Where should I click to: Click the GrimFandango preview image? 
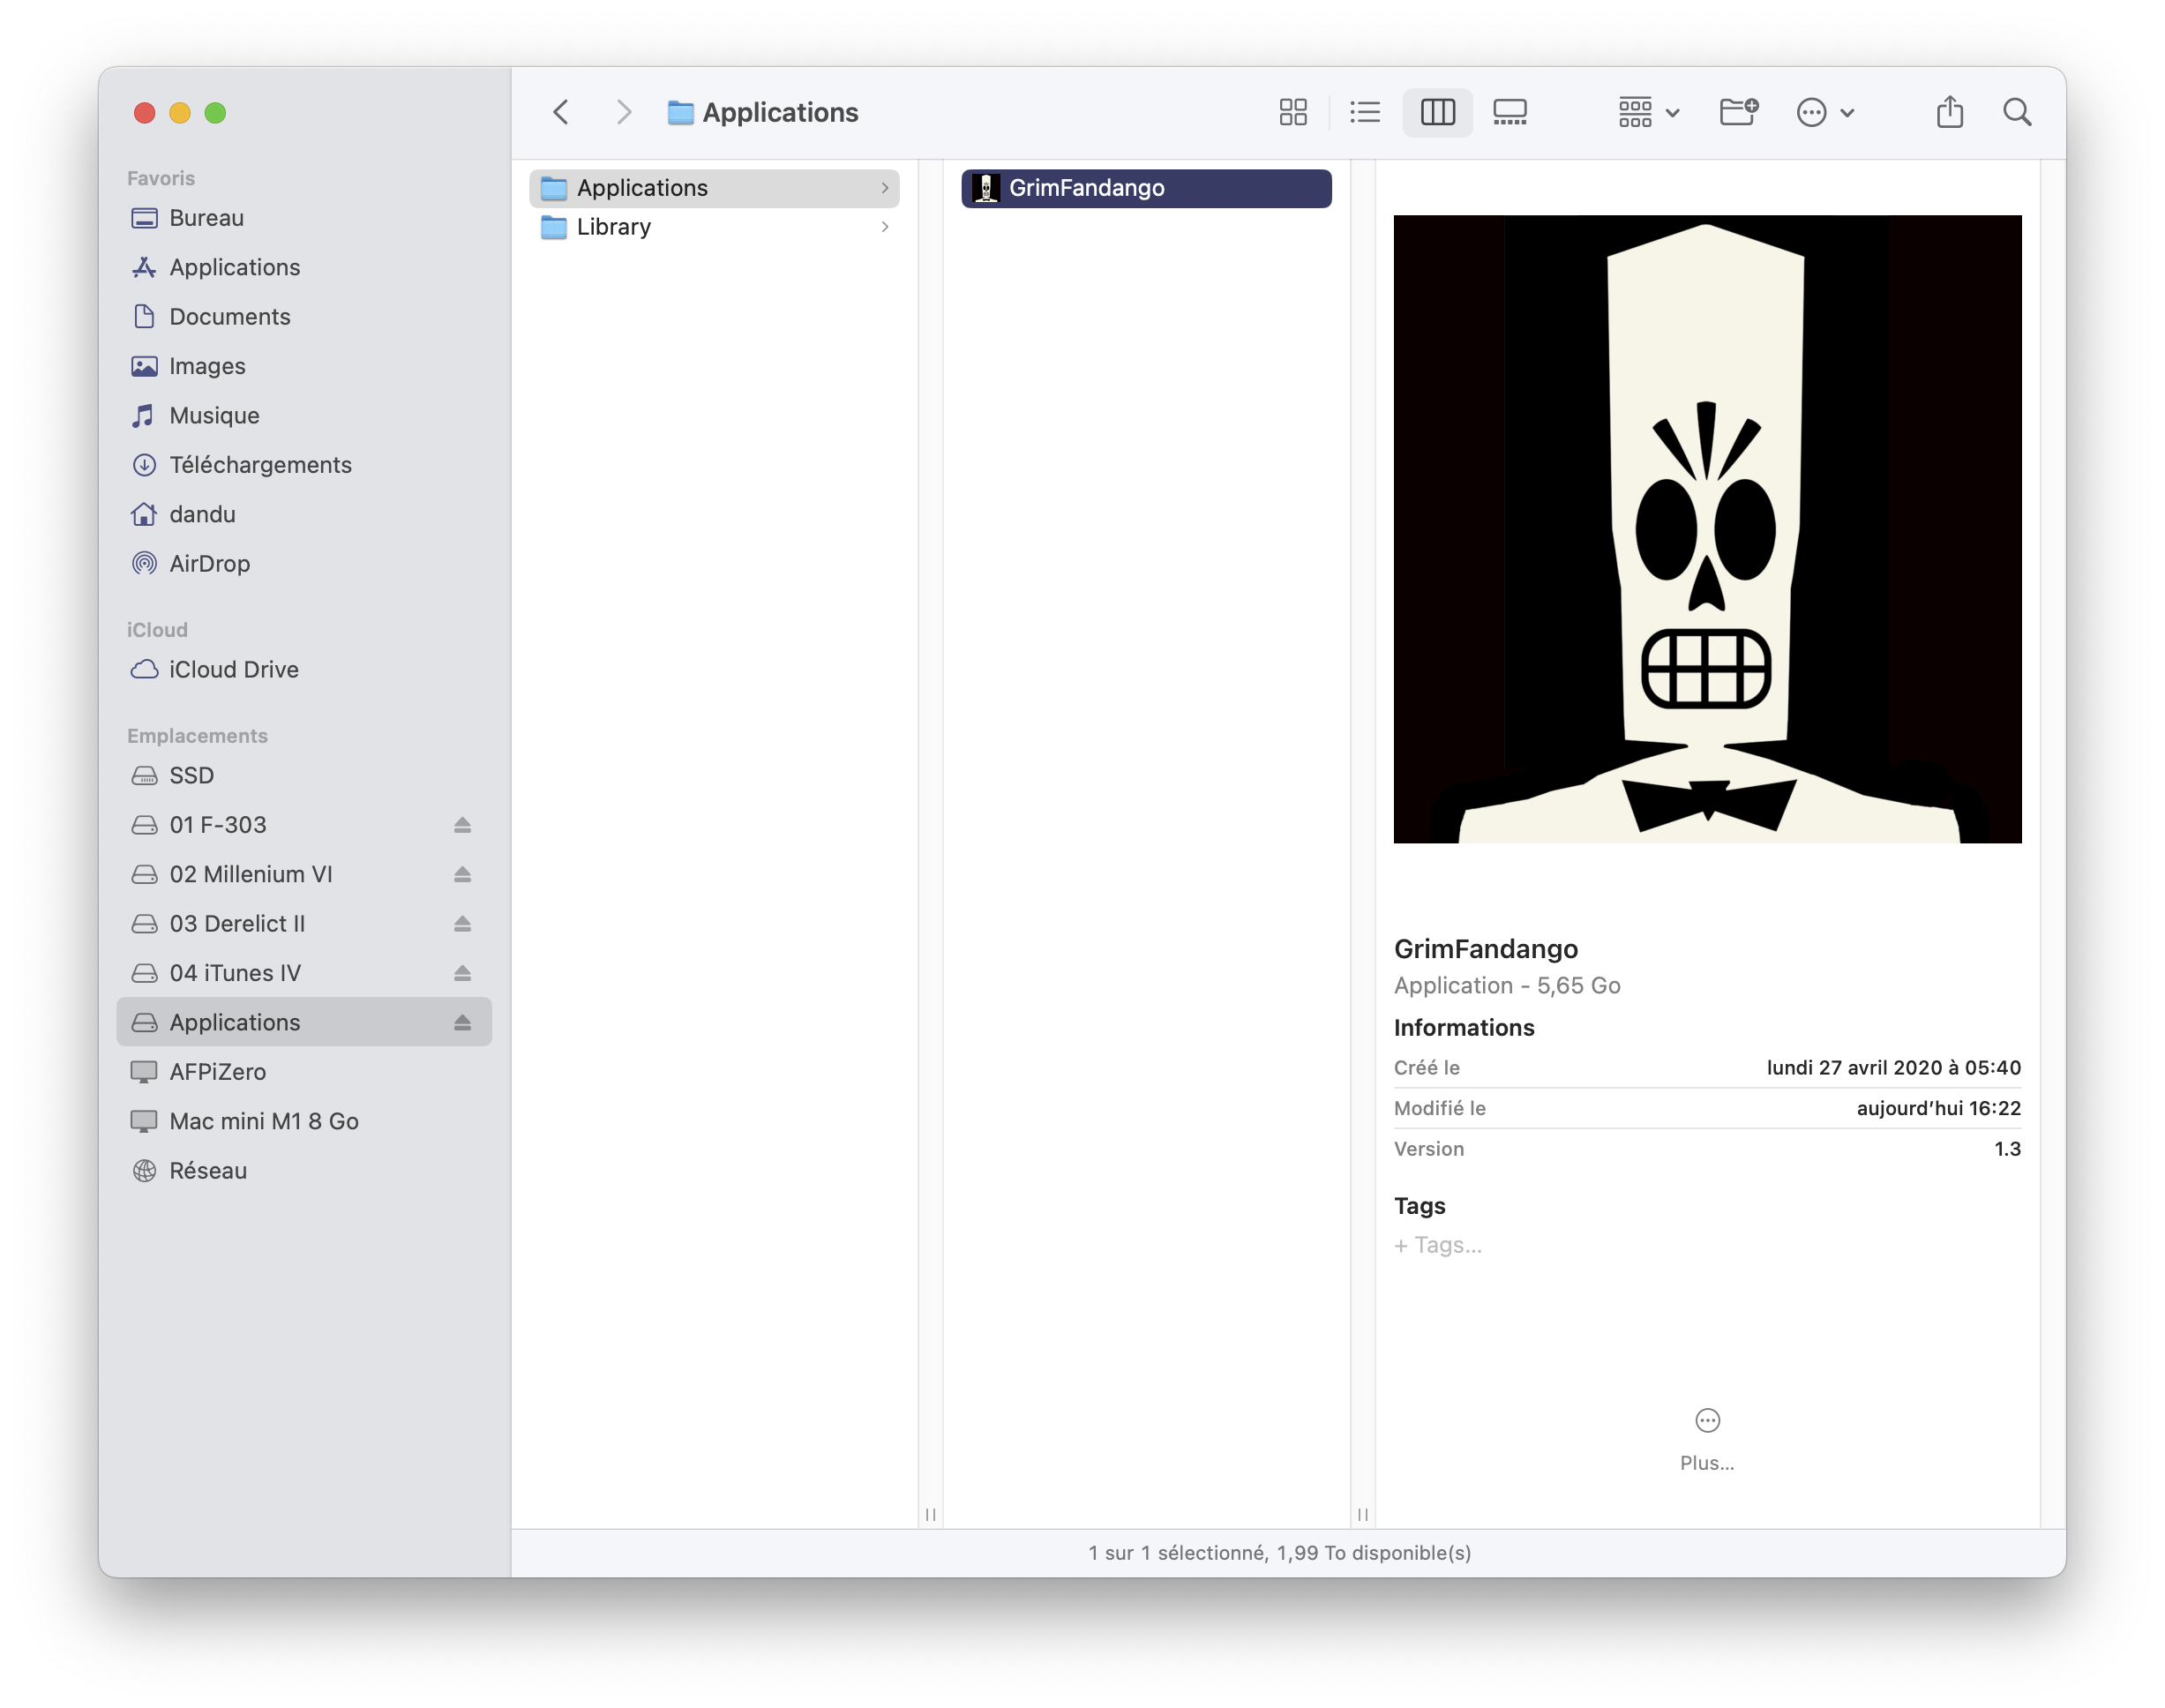click(1707, 529)
